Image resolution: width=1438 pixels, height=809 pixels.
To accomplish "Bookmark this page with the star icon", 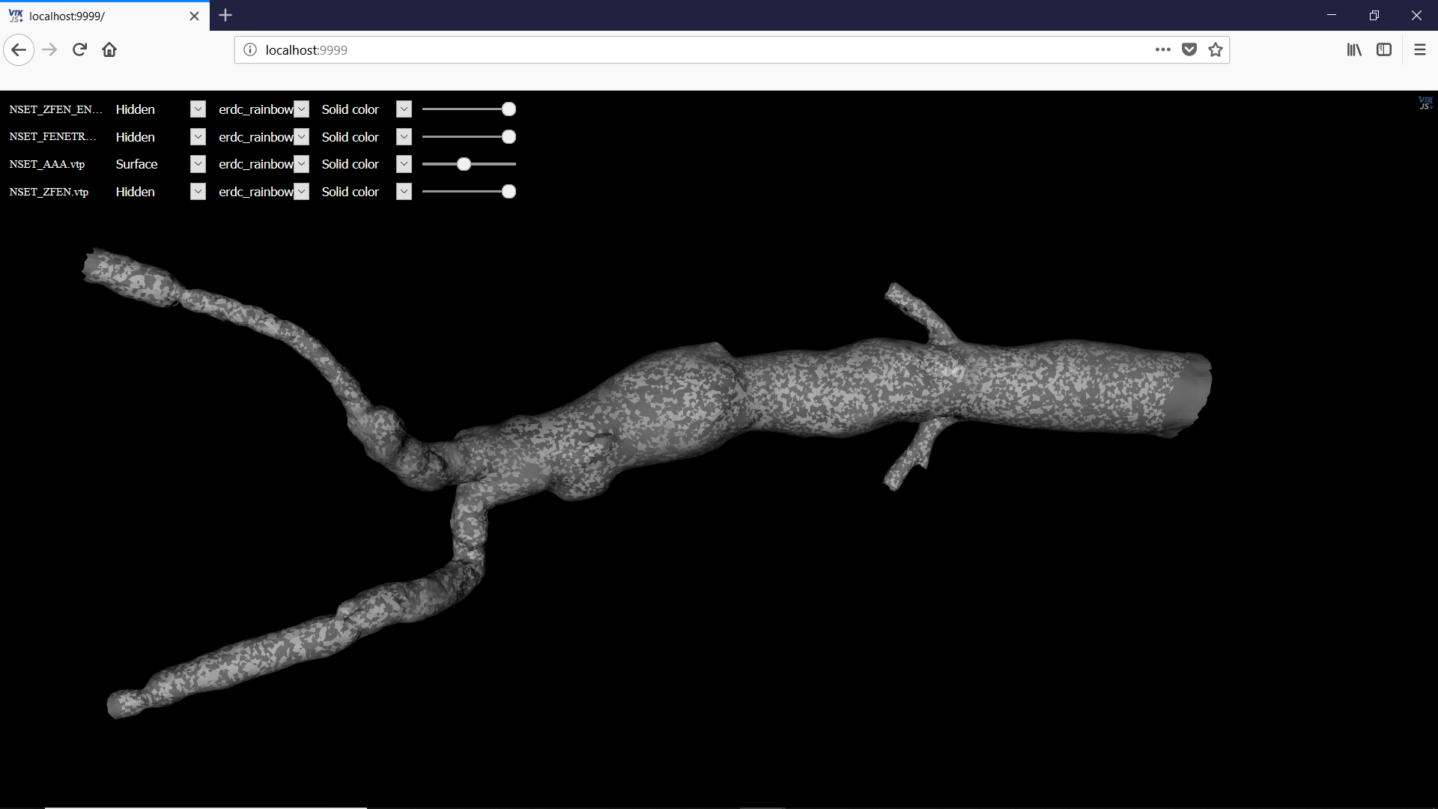I will pos(1216,49).
